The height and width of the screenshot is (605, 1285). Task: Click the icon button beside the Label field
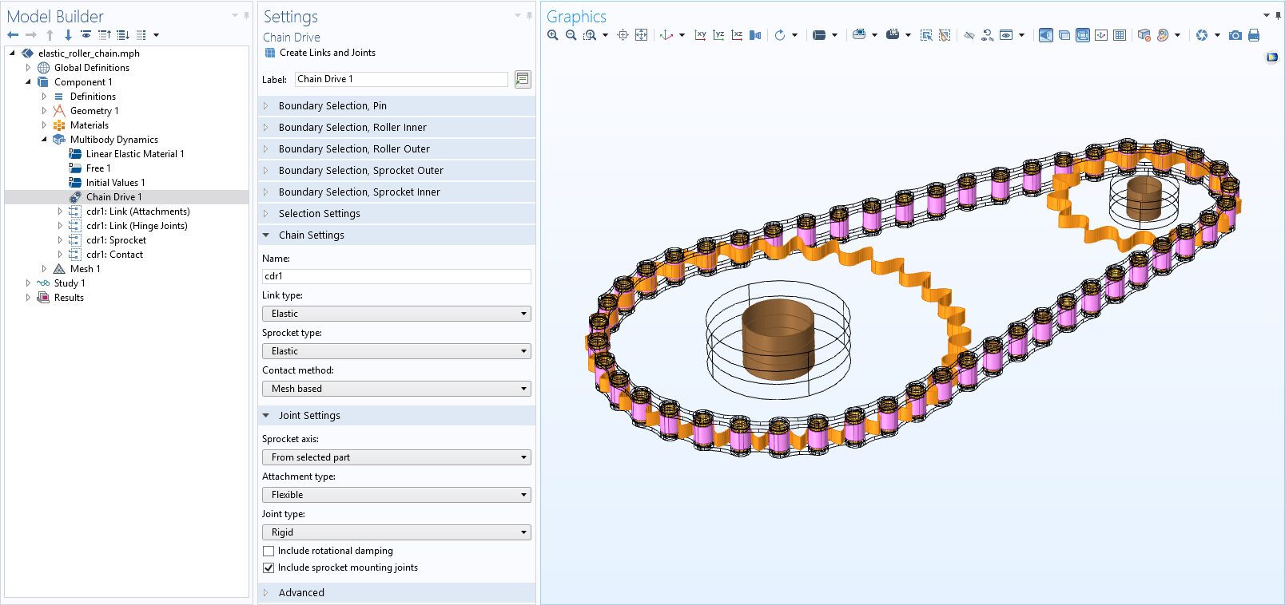tap(523, 79)
